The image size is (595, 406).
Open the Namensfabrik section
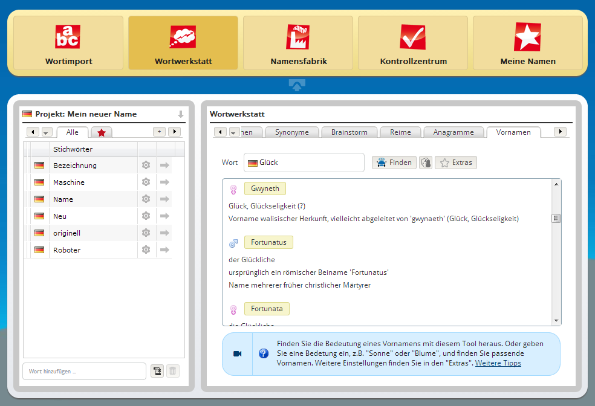[298, 43]
